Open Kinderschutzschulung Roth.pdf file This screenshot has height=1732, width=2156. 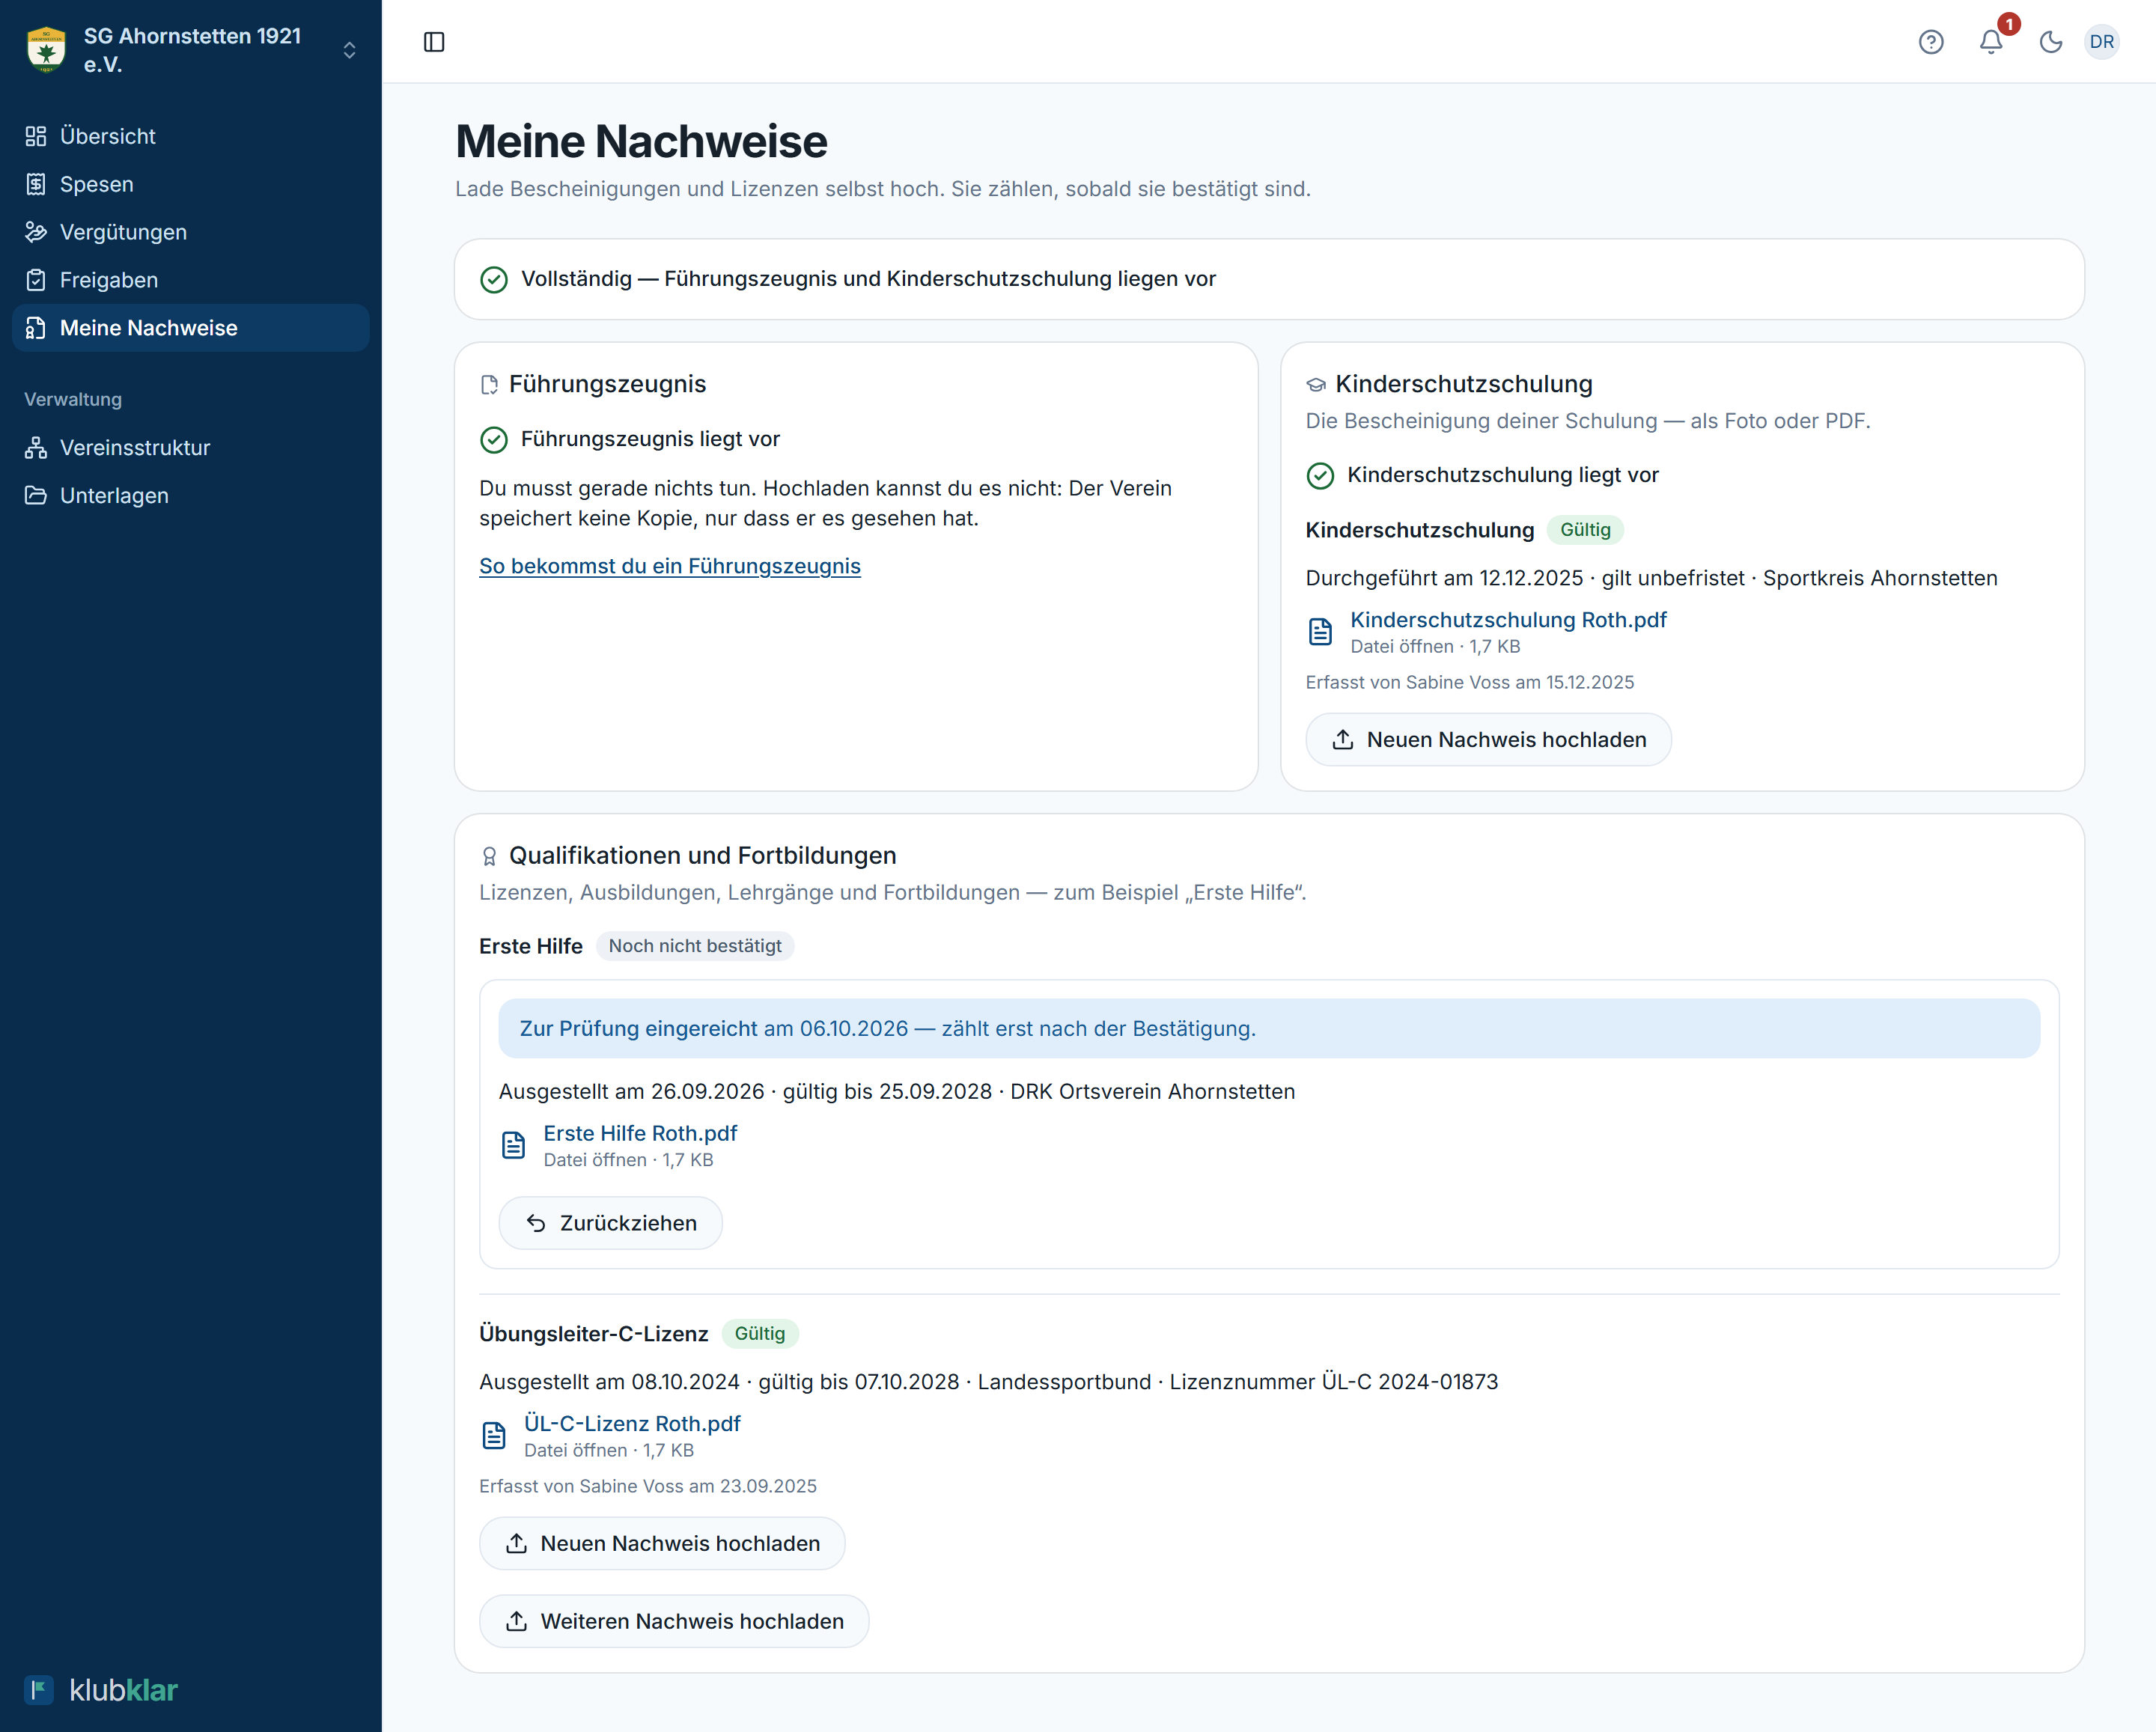coord(1508,620)
